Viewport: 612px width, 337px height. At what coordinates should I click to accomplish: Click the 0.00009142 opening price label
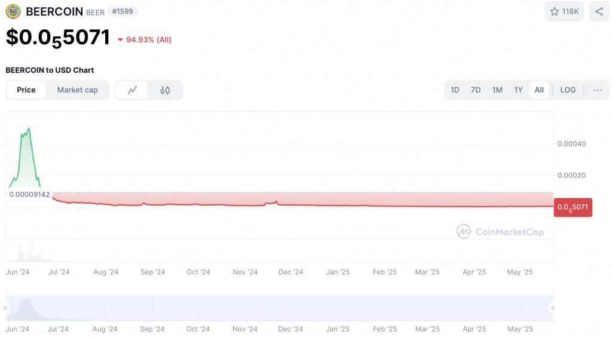(30, 194)
